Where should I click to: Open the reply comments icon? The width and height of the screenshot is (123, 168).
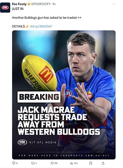[13, 163]
